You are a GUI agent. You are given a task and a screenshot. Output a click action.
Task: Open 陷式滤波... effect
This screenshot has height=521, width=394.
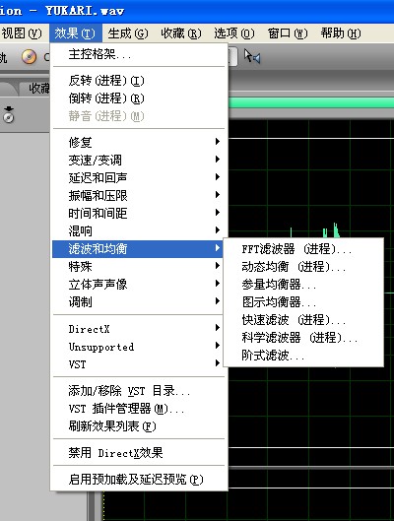tap(303, 356)
